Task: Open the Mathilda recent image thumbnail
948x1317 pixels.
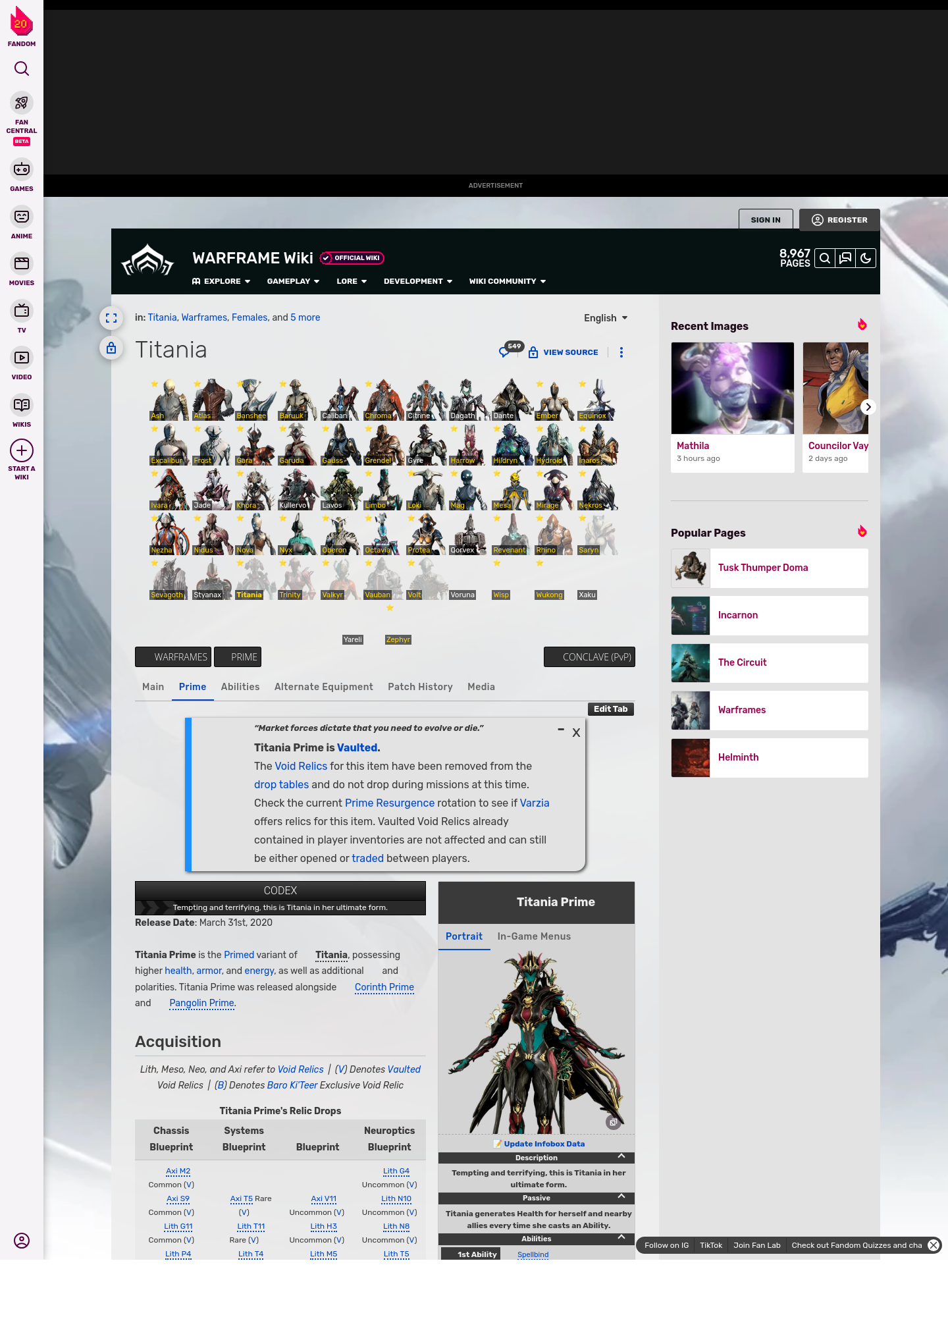Action: [x=733, y=389]
